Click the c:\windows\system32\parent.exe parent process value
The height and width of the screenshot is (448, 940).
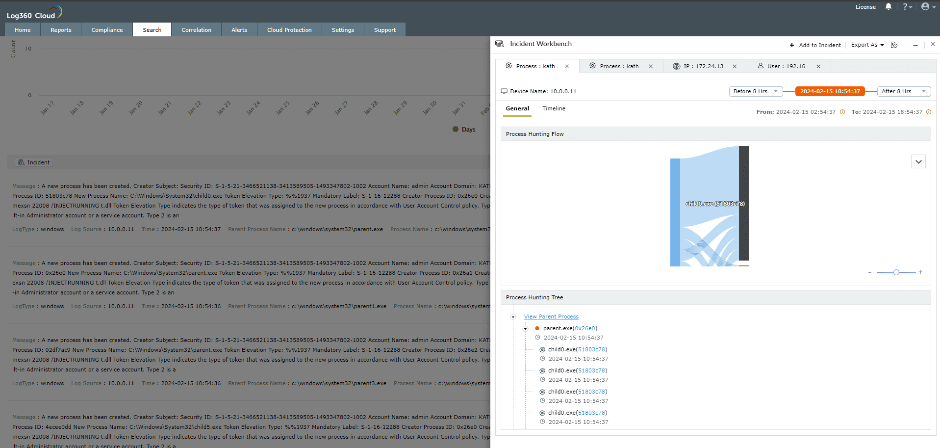[337, 229]
